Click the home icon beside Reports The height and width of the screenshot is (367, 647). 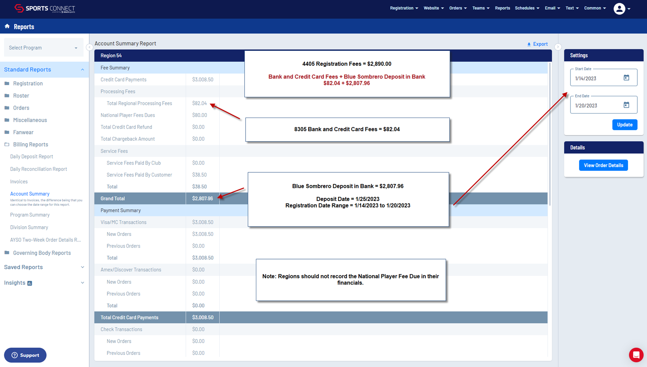coord(7,26)
